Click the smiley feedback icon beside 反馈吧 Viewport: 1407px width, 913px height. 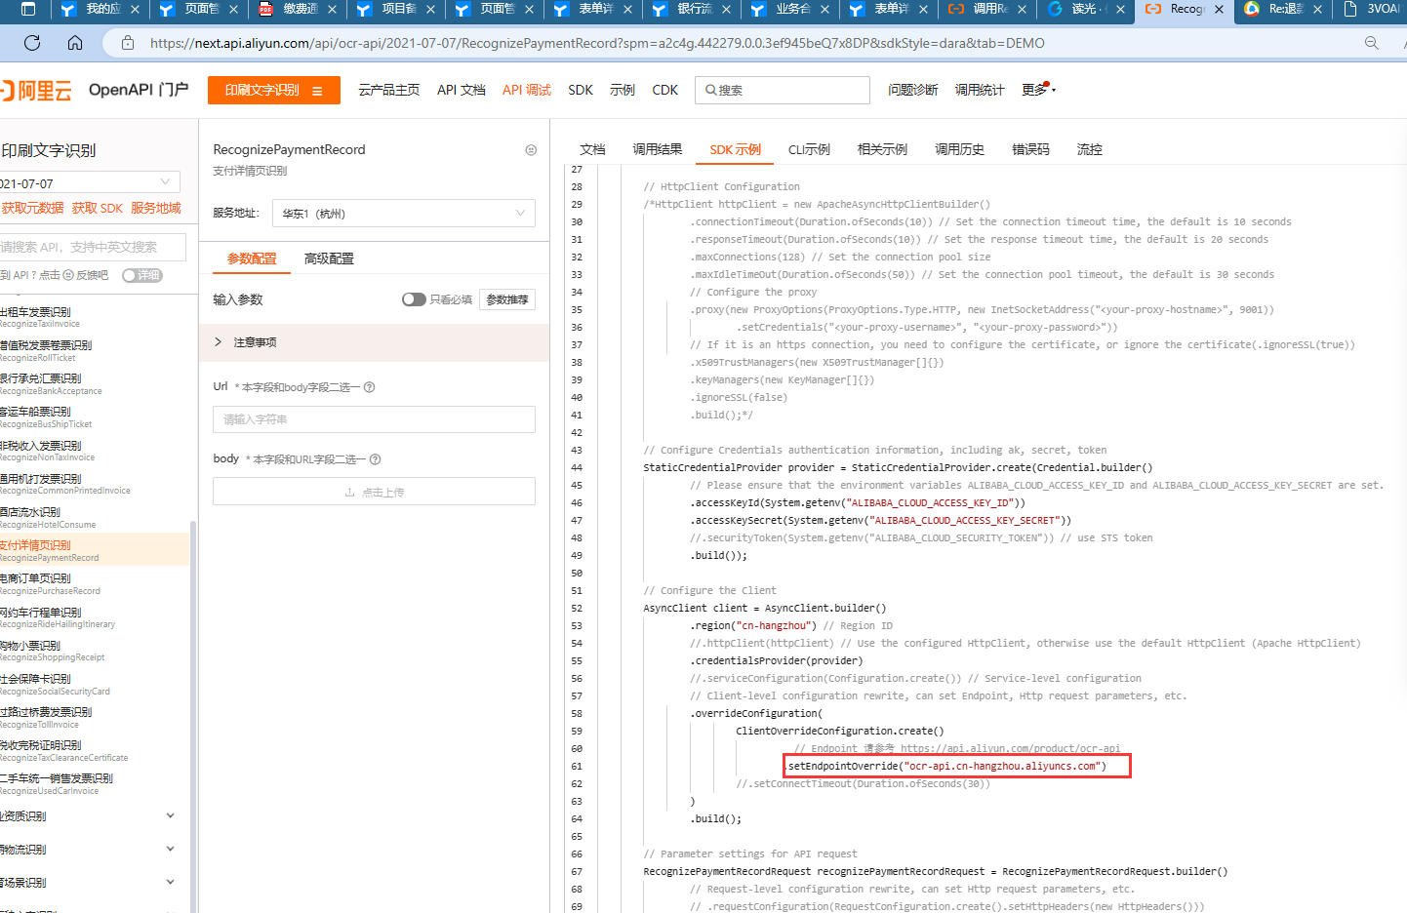tap(68, 275)
